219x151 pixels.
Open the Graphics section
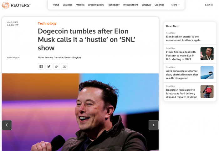[x=159, y=5]
